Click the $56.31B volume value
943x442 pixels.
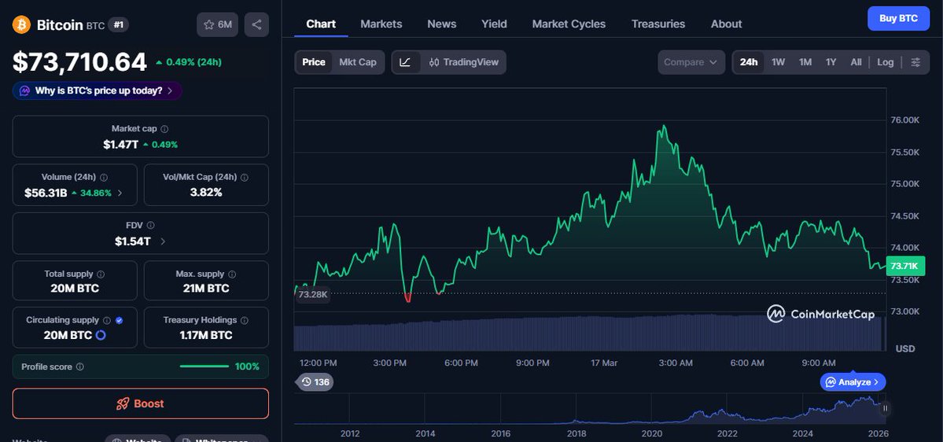tap(46, 193)
